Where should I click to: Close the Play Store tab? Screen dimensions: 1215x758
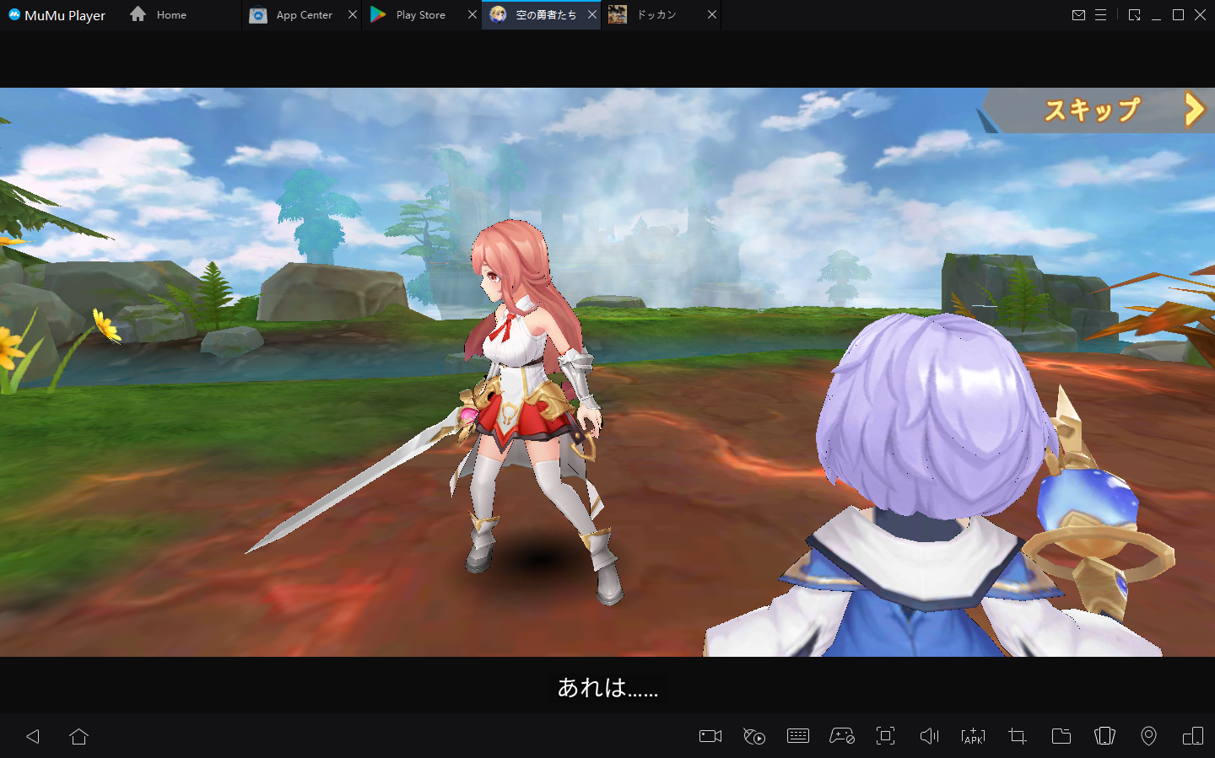(x=472, y=14)
